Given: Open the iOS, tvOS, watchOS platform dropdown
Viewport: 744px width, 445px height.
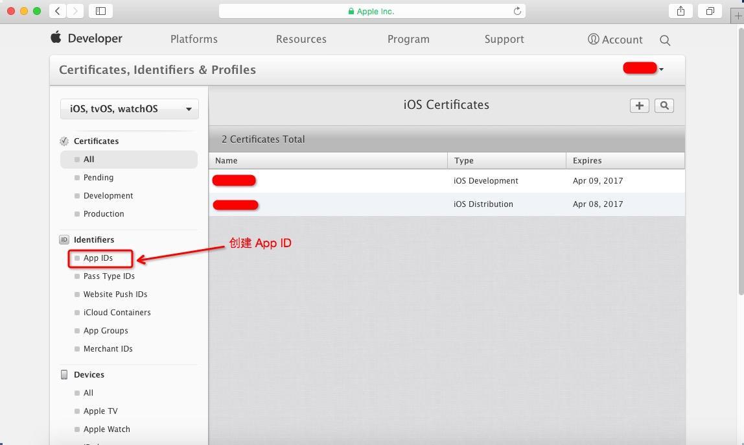Looking at the screenshot, I should pos(130,109).
